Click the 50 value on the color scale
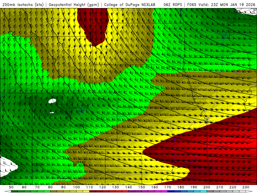The width and height of the screenshot is (257, 193). [11, 187]
